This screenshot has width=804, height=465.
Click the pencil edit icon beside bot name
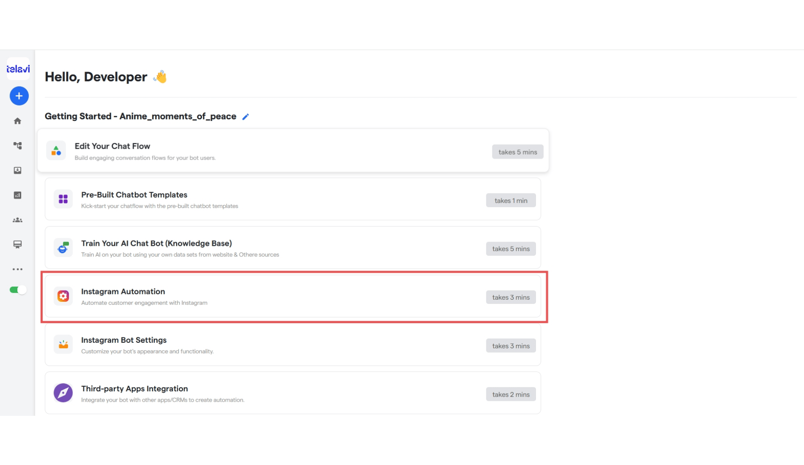[x=246, y=117]
